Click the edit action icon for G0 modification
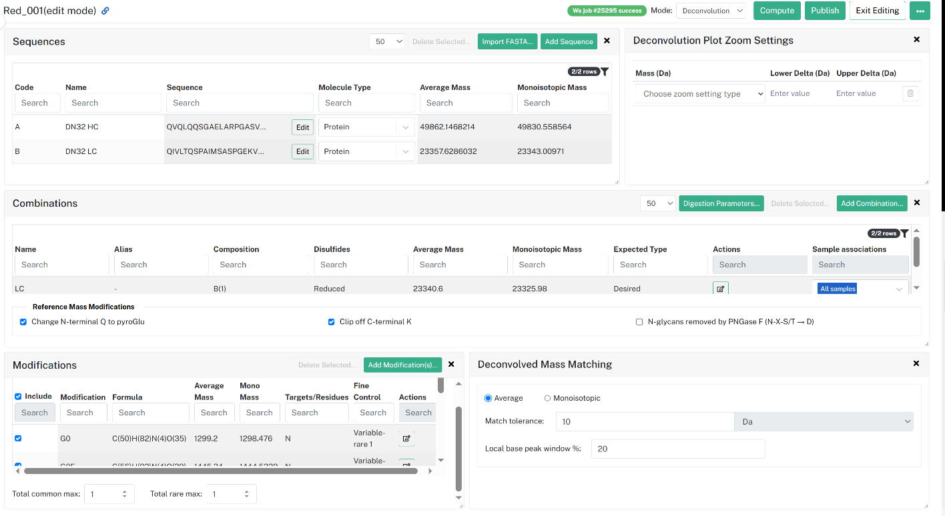 [406, 439]
